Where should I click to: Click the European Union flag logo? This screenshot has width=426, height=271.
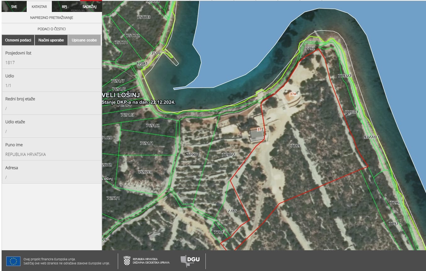pyautogui.click(x=13, y=261)
